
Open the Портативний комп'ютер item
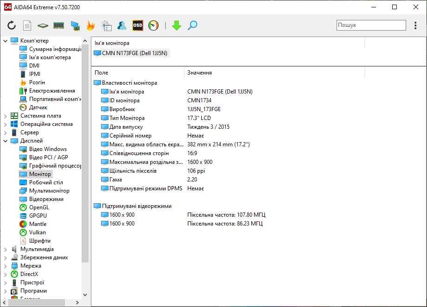click(x=51, y=99)
